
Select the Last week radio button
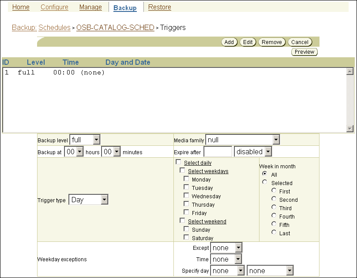tap(274, 232)
